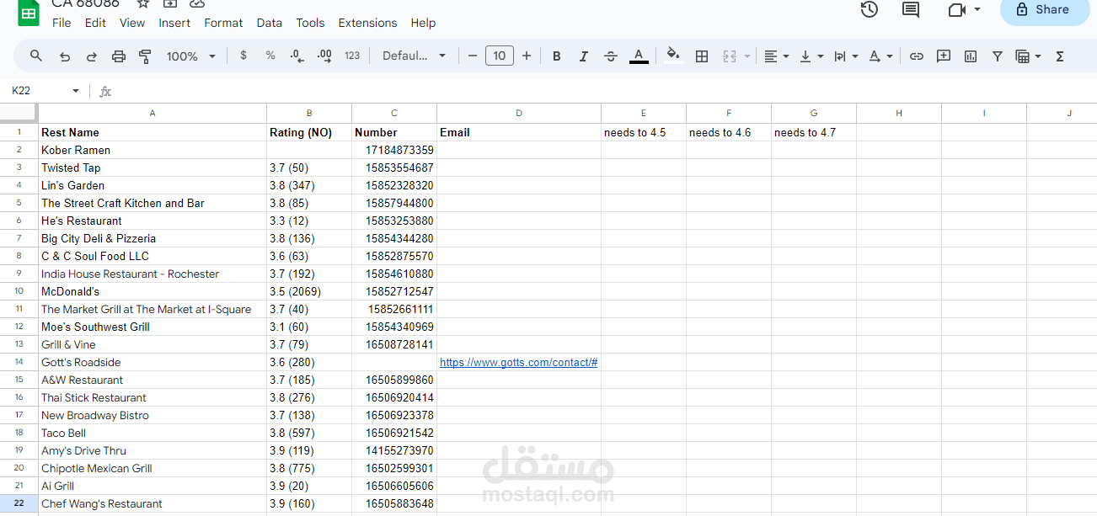Open the Extensions menu
This screenshot has width=1097, height=516.
[x=367, y=23]
